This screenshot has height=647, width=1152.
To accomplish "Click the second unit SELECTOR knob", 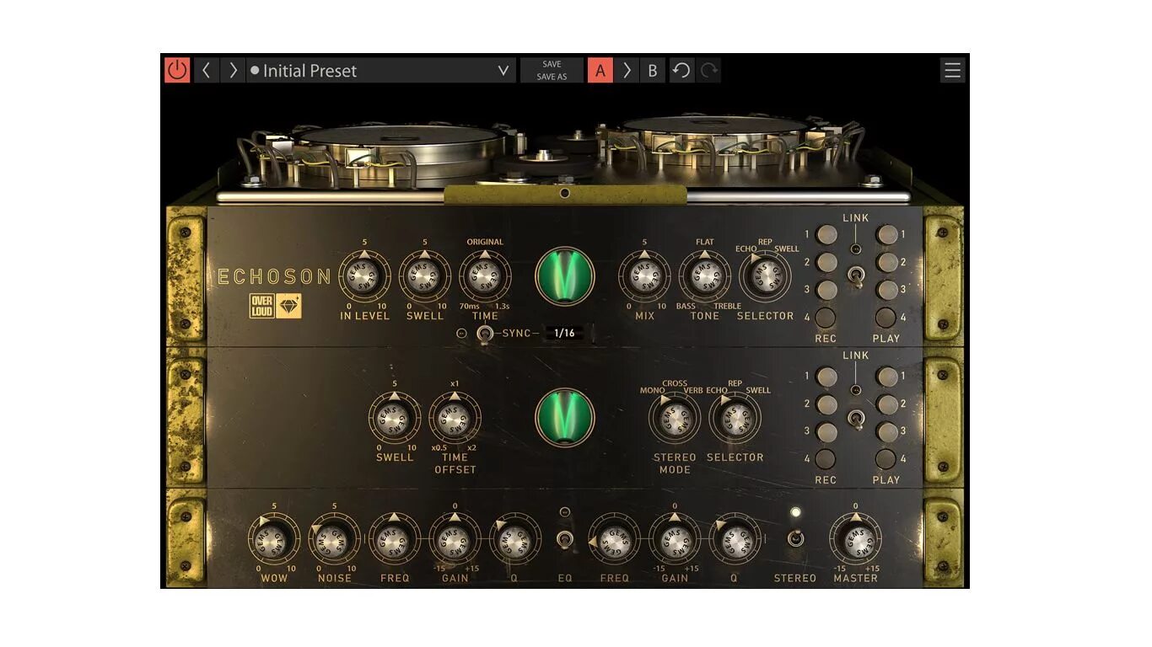I will point(735,418).
